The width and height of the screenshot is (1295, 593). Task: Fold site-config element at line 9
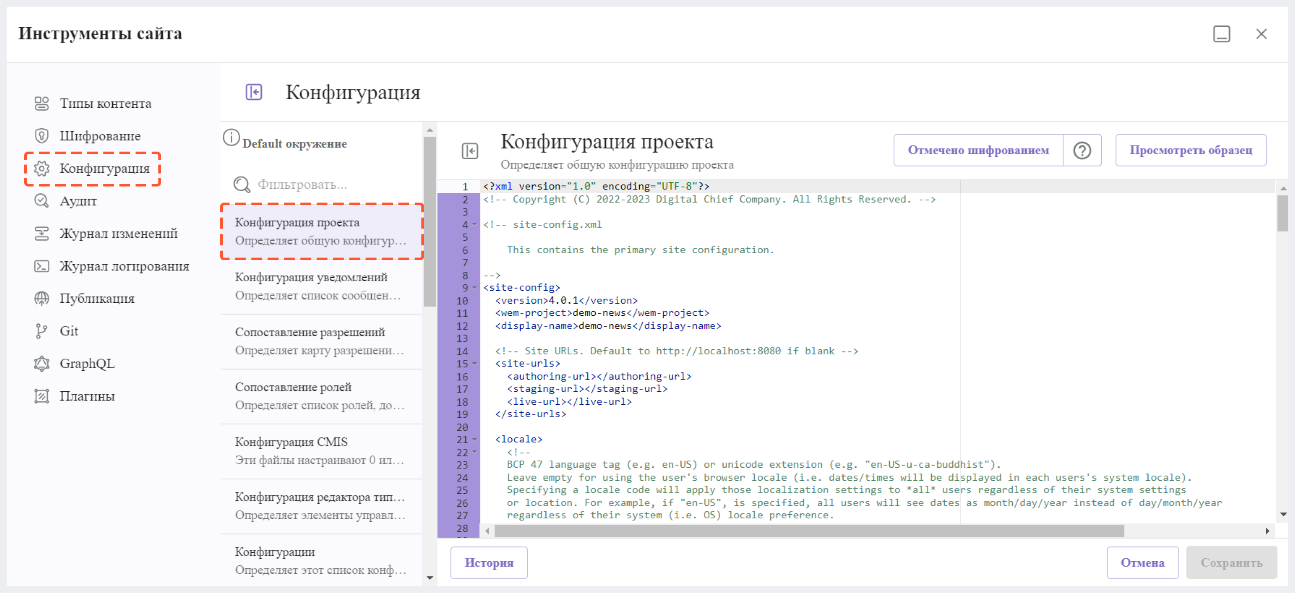(474, 288)
